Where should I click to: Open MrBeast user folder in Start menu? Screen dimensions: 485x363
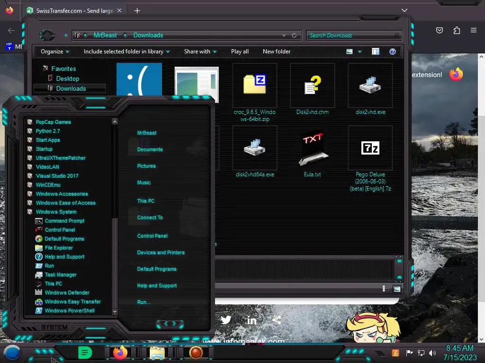pyautogui.click(x=147, y=133)
